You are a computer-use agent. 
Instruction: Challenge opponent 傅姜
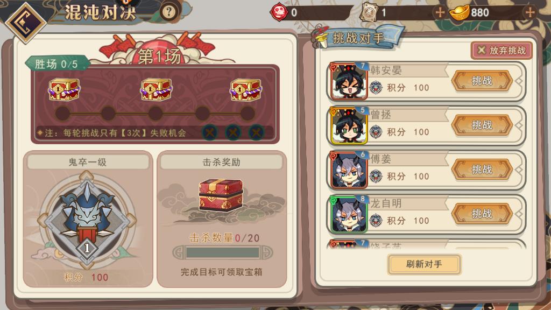pyautogui.click(x=482, y=170)
